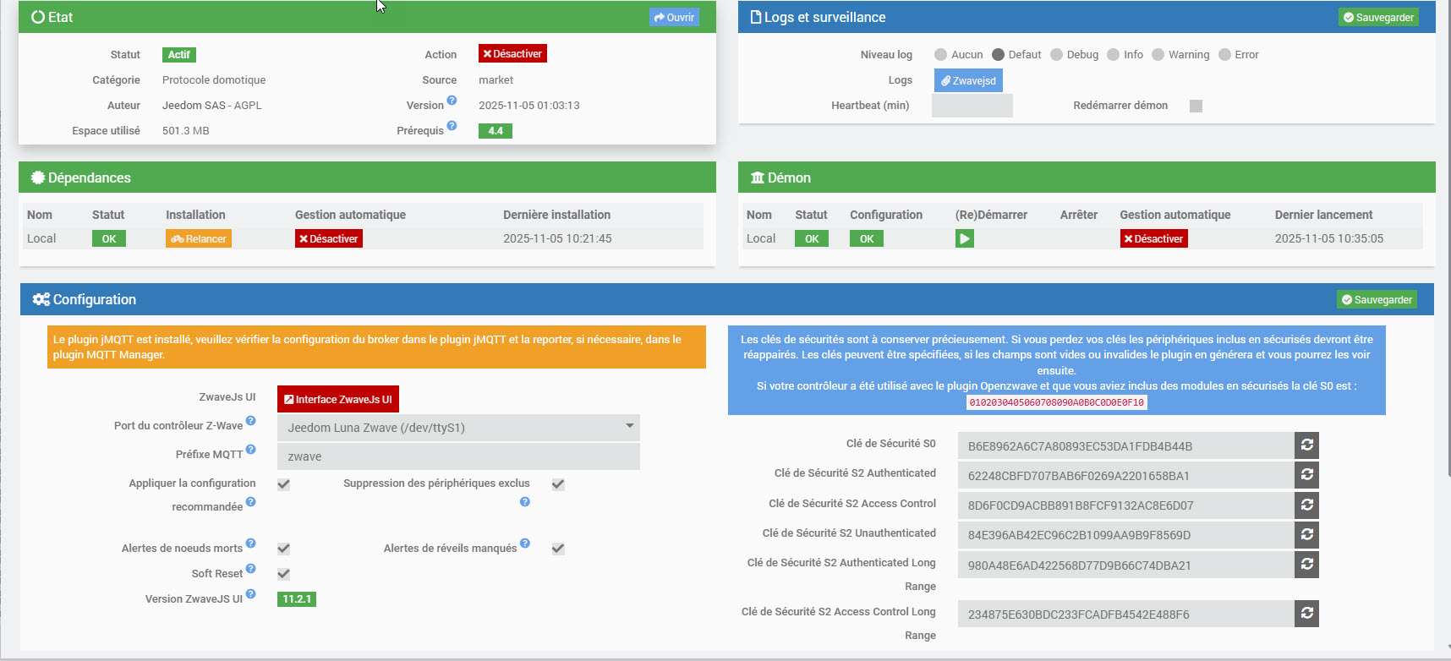Regenerate the S2 Unauthenticated security key
1451x661 pixels.
[1306, 534]
